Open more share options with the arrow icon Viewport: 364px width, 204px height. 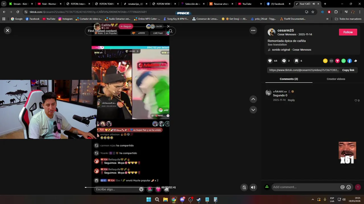point(355,61)
